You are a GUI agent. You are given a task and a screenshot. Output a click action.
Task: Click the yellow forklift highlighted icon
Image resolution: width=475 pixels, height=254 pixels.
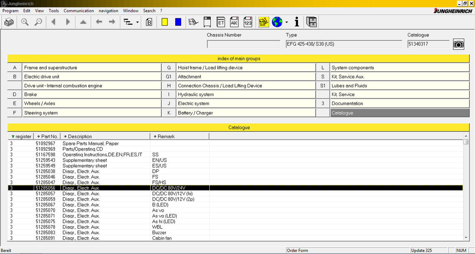[x=264, y=22]
